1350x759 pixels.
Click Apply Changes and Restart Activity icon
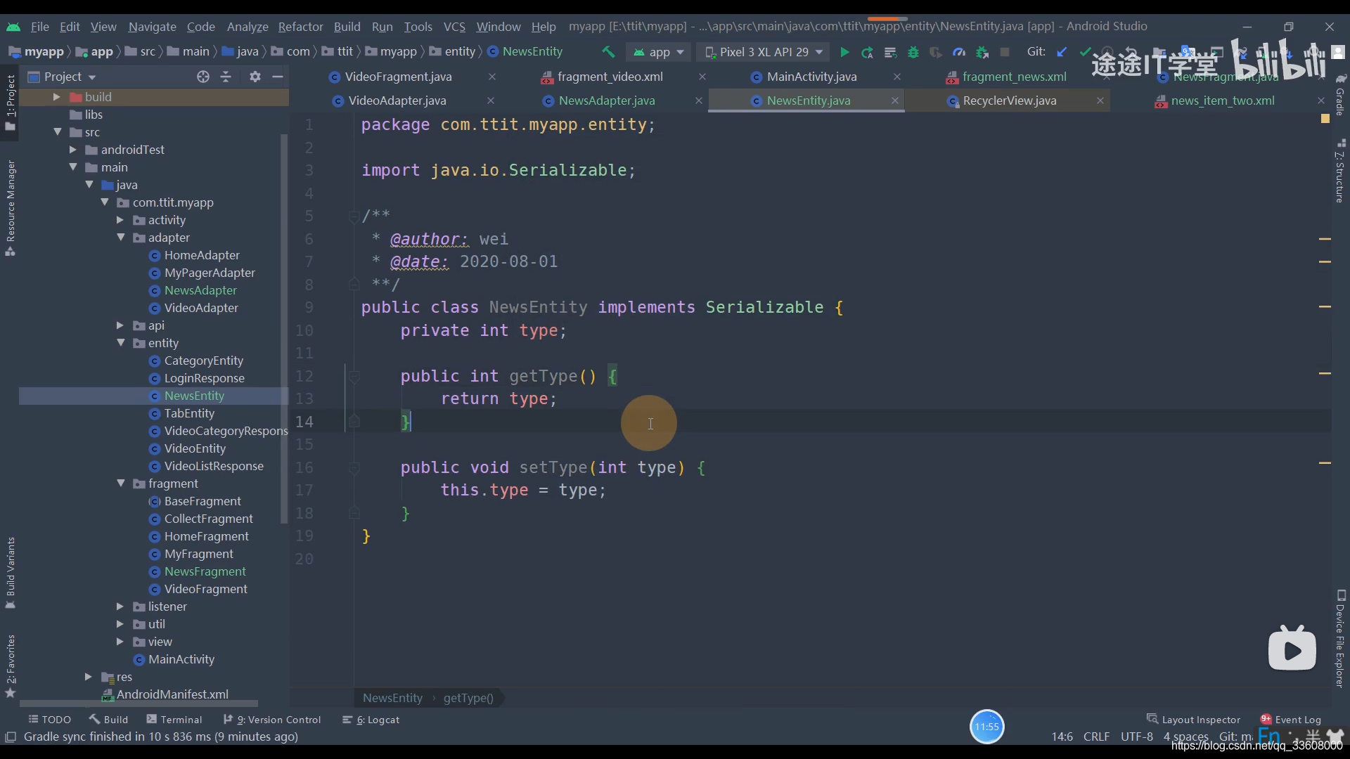tap(867, 52)
